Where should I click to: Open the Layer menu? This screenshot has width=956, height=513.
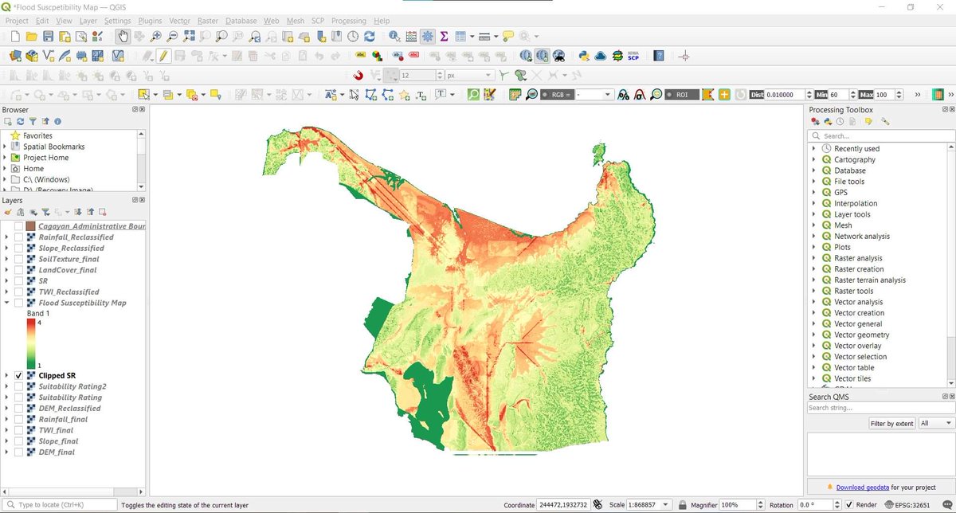[88, 20]
